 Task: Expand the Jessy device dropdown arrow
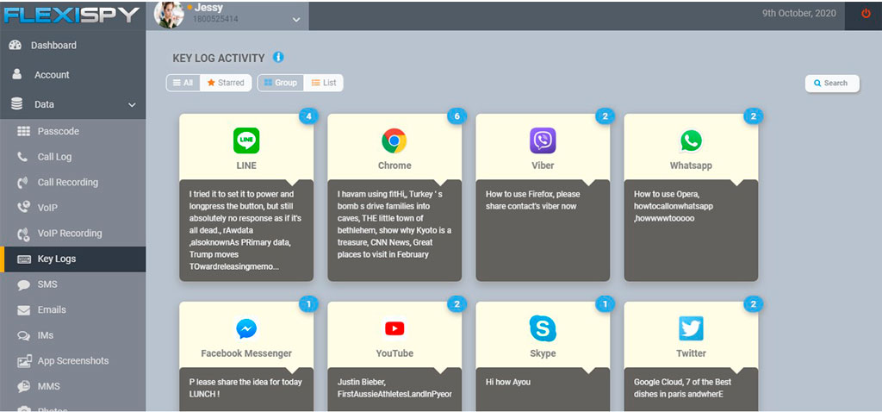[296, 21]
